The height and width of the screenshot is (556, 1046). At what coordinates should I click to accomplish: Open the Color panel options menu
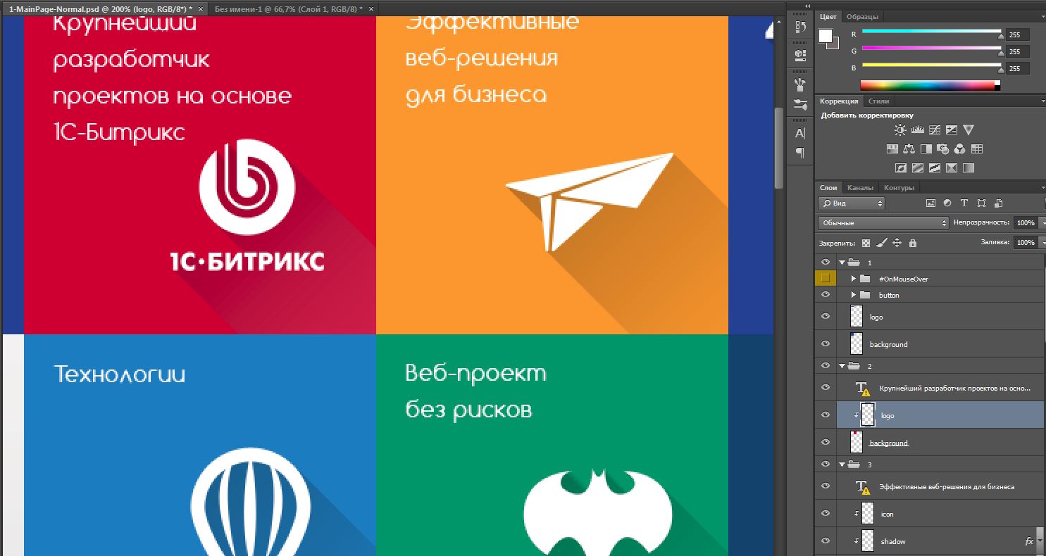(x=1042, y=16)
